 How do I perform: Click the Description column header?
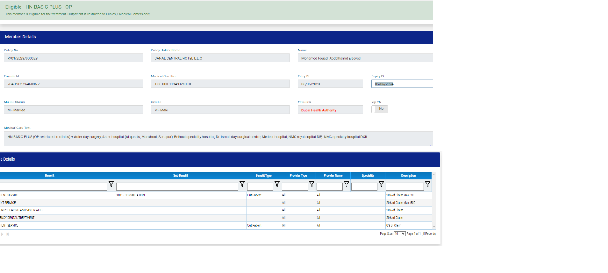408,176
